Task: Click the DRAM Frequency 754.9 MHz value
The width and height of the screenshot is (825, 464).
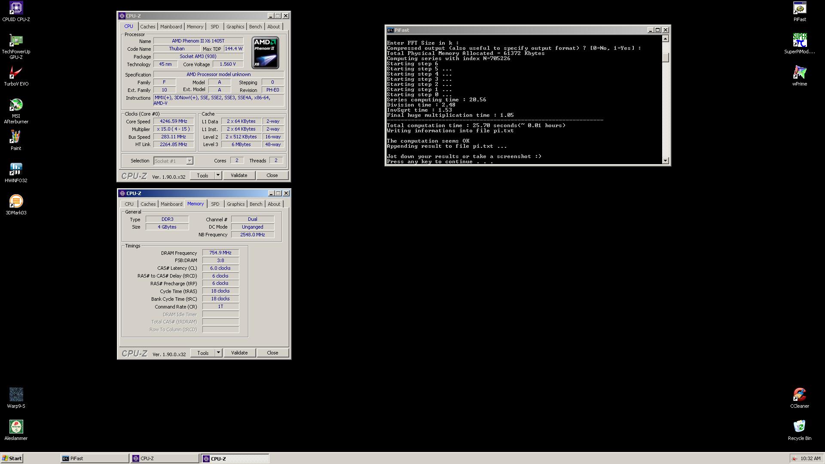Action: (220, 253)
